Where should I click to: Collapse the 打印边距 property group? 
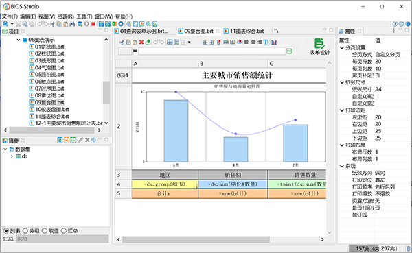click(x=342, y=110)
